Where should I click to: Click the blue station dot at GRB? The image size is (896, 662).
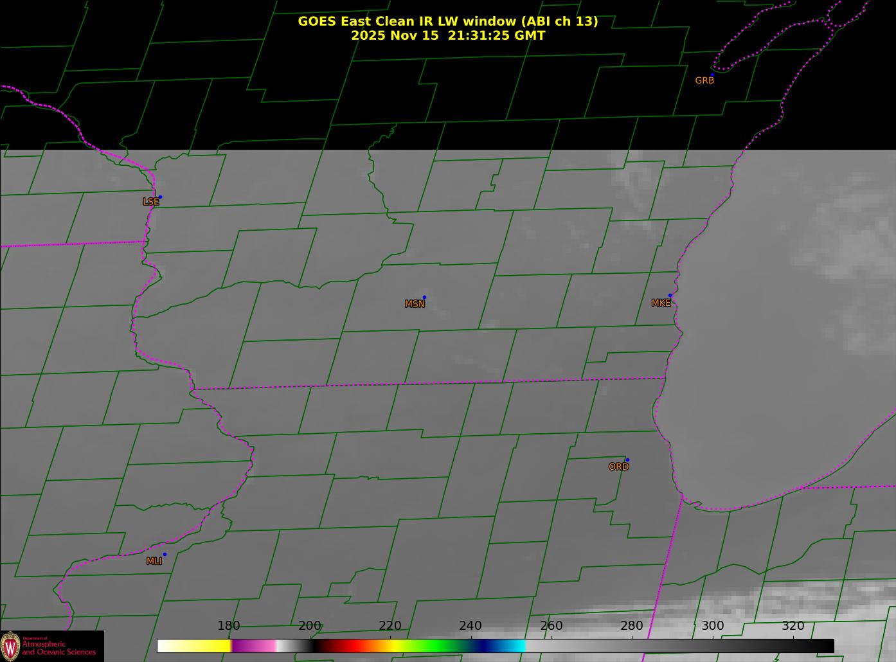click(712, 75)
